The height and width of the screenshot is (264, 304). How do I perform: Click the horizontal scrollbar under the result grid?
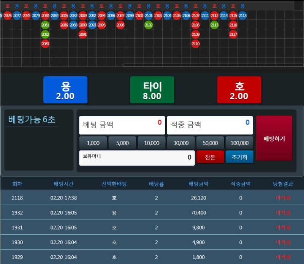213,65
